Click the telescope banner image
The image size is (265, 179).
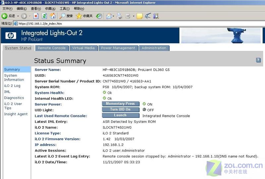pos(221,35)
